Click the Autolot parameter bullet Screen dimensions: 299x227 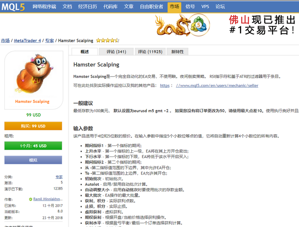pyautogui.click(x=116, y=184)
